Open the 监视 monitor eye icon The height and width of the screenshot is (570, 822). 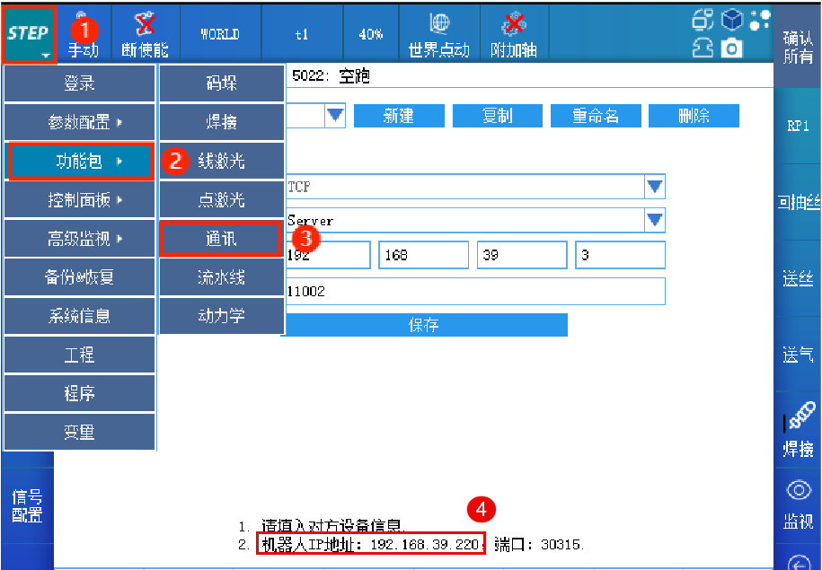(x=798, y=491)
